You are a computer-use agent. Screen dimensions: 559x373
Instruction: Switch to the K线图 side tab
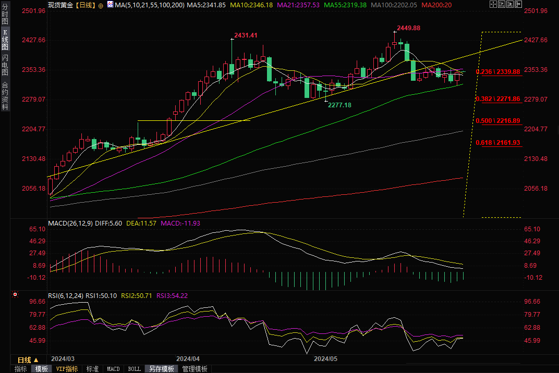pos(5,40)
